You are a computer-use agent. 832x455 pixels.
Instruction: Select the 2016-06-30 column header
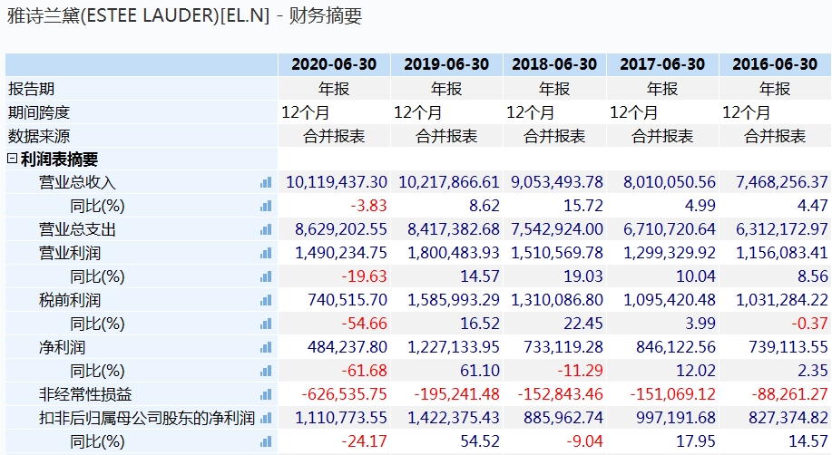775,64
